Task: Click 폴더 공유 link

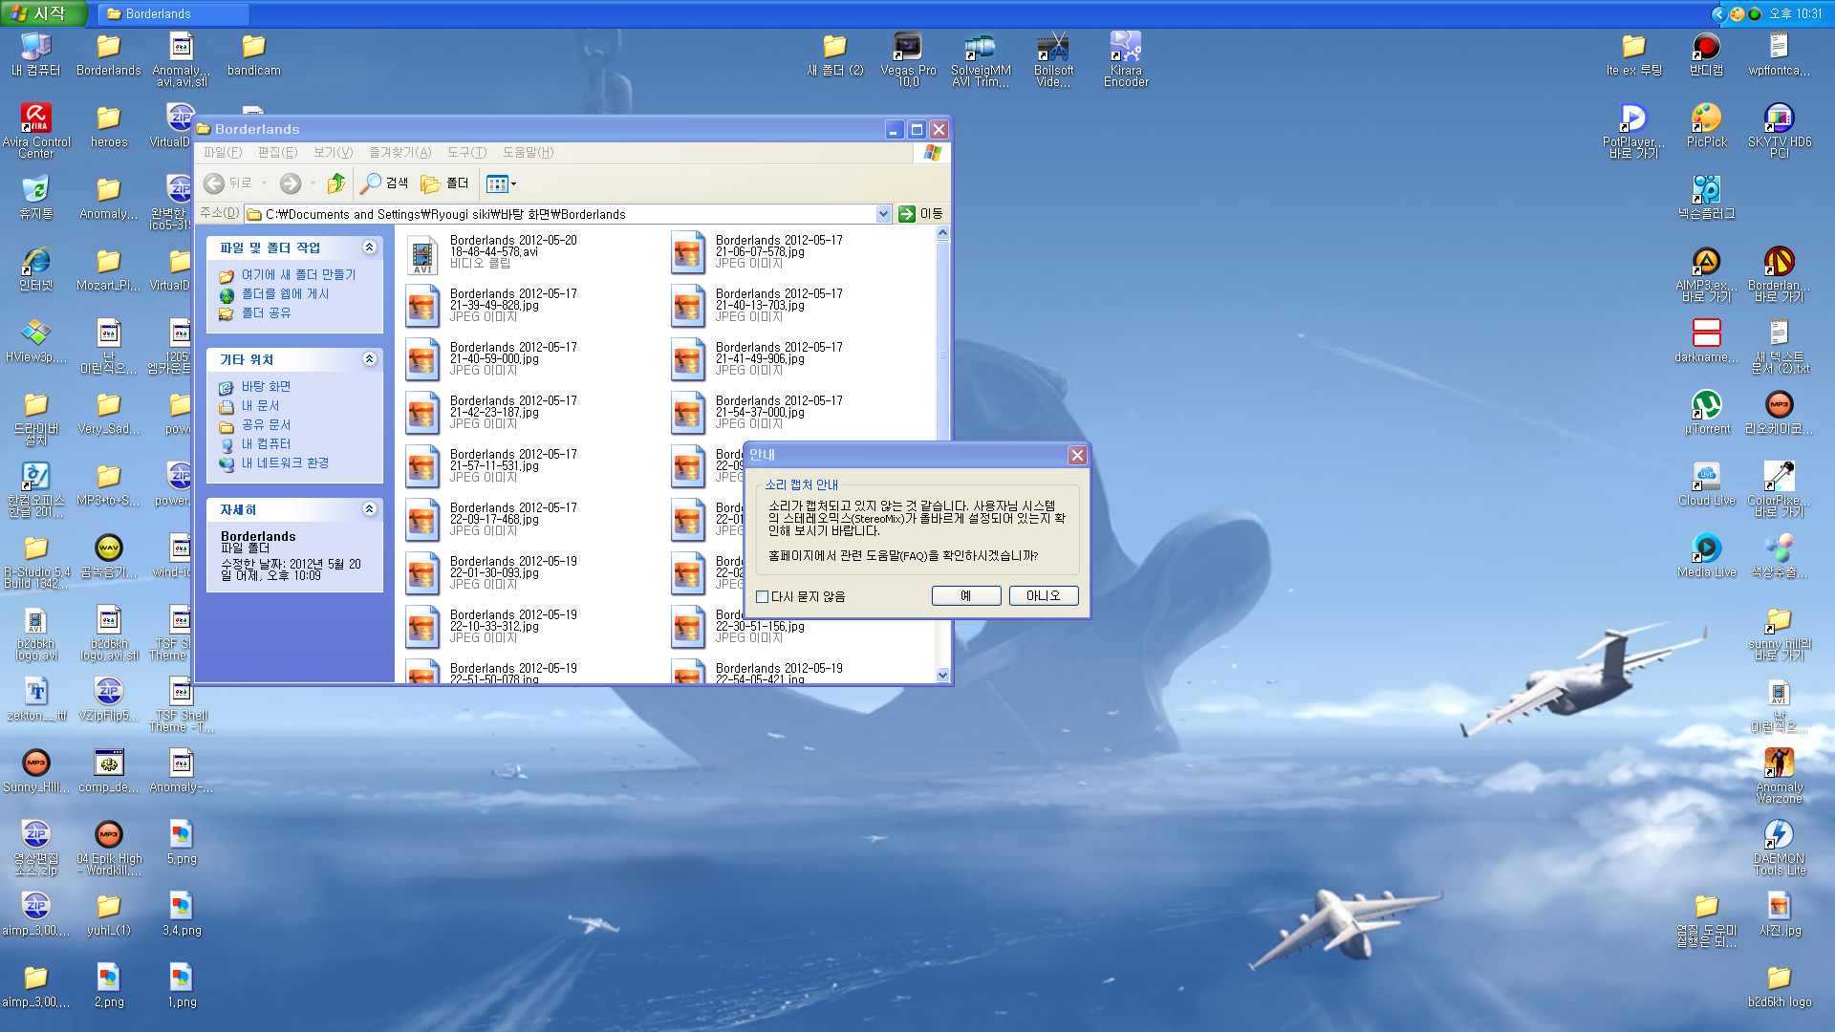Action: (266, 312)
